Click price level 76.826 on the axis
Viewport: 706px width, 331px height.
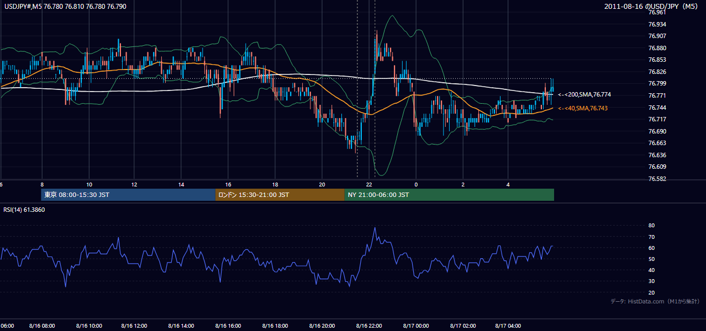(657, 72)
